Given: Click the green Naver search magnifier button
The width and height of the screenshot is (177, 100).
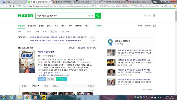Looking at the screenshot, I should 98,16.
